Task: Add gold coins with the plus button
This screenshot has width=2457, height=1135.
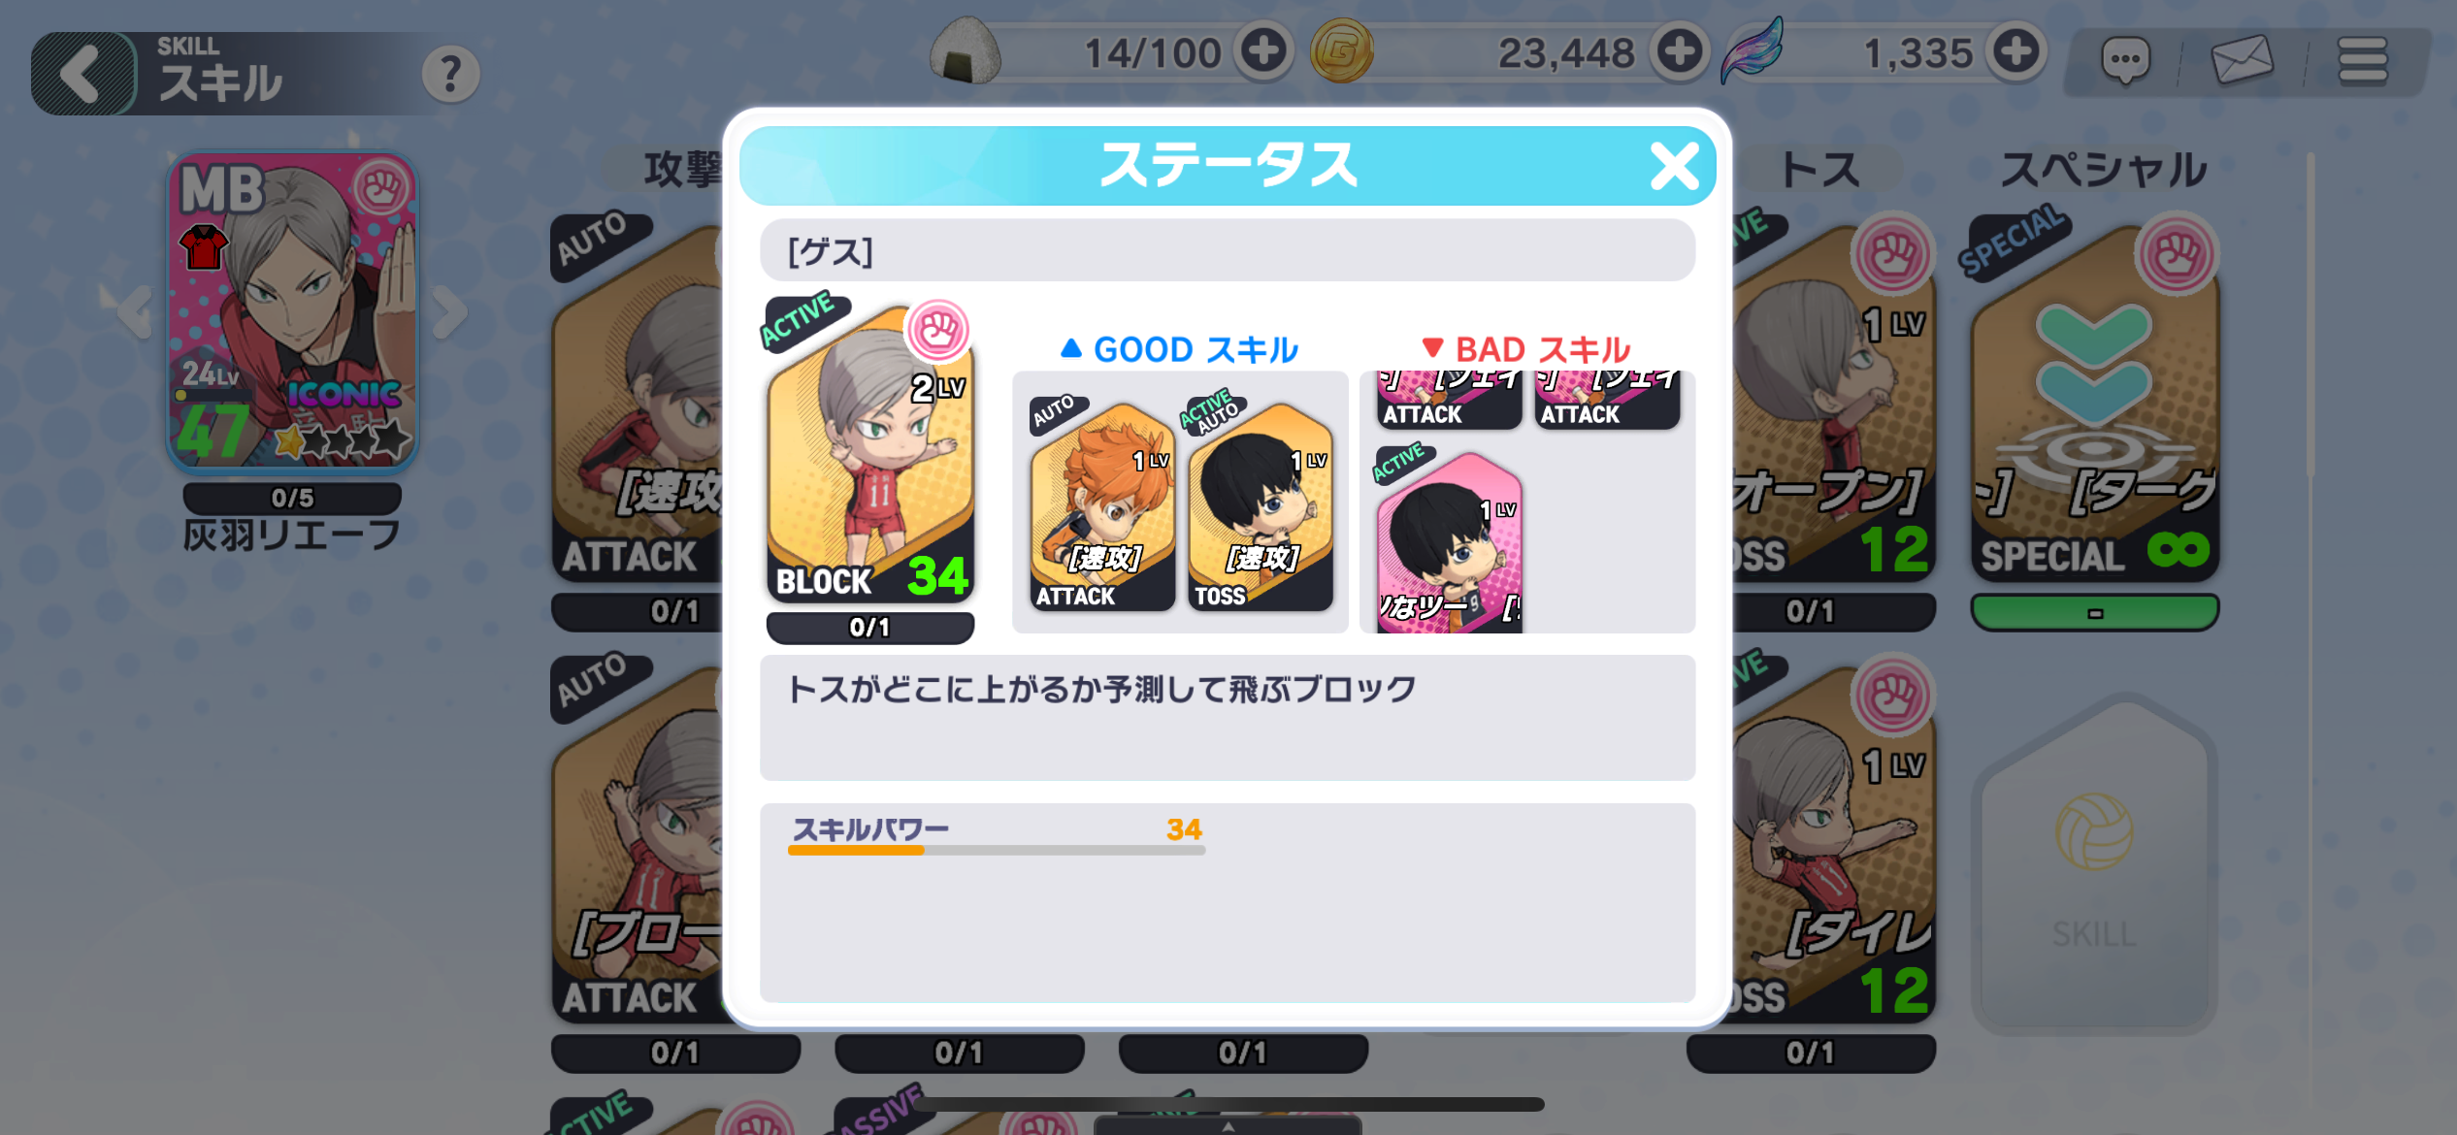Action: coord(1680,51)
